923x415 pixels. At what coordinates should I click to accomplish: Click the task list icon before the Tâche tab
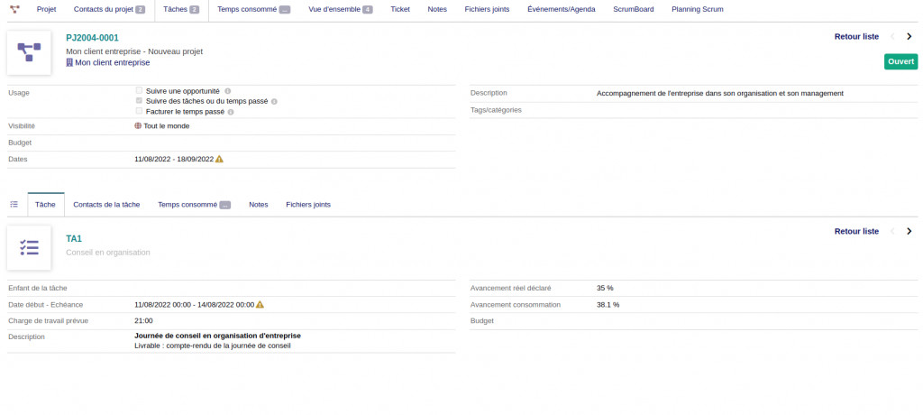coord(14,205)
